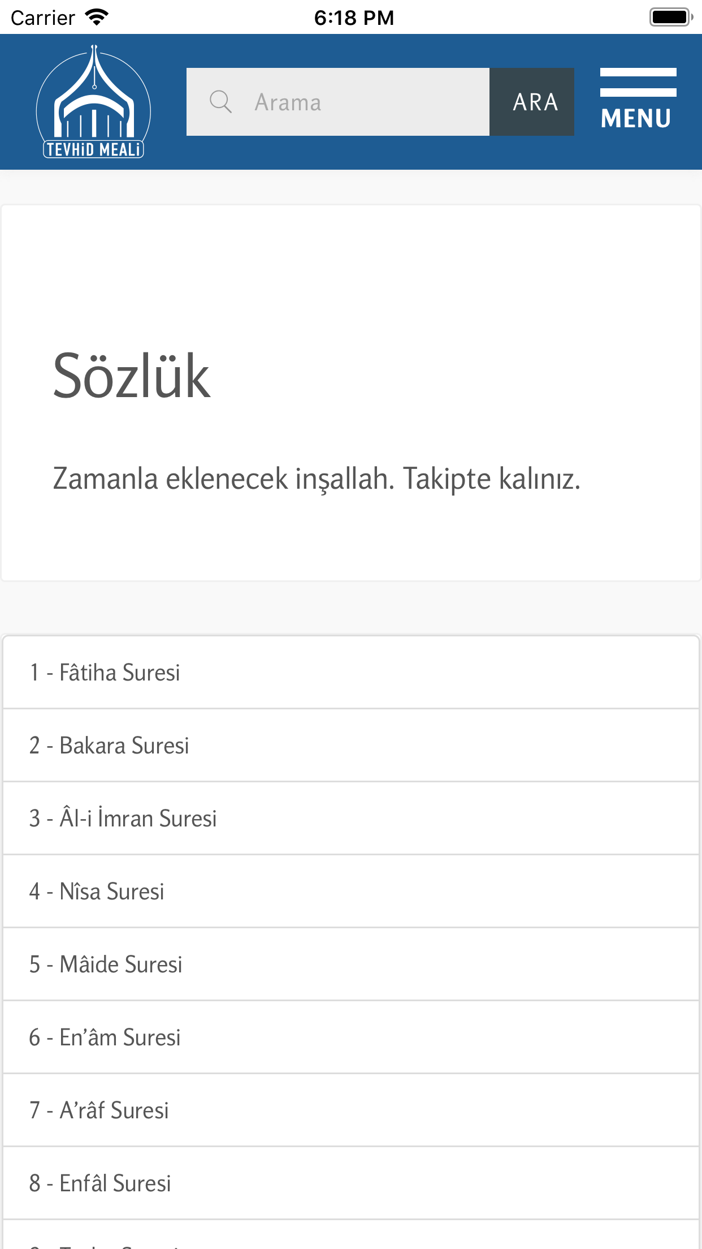This screenshot has width=702, height=1249.
Task: Select the clock showing 6:18 PM
Action: pos(354,17)
